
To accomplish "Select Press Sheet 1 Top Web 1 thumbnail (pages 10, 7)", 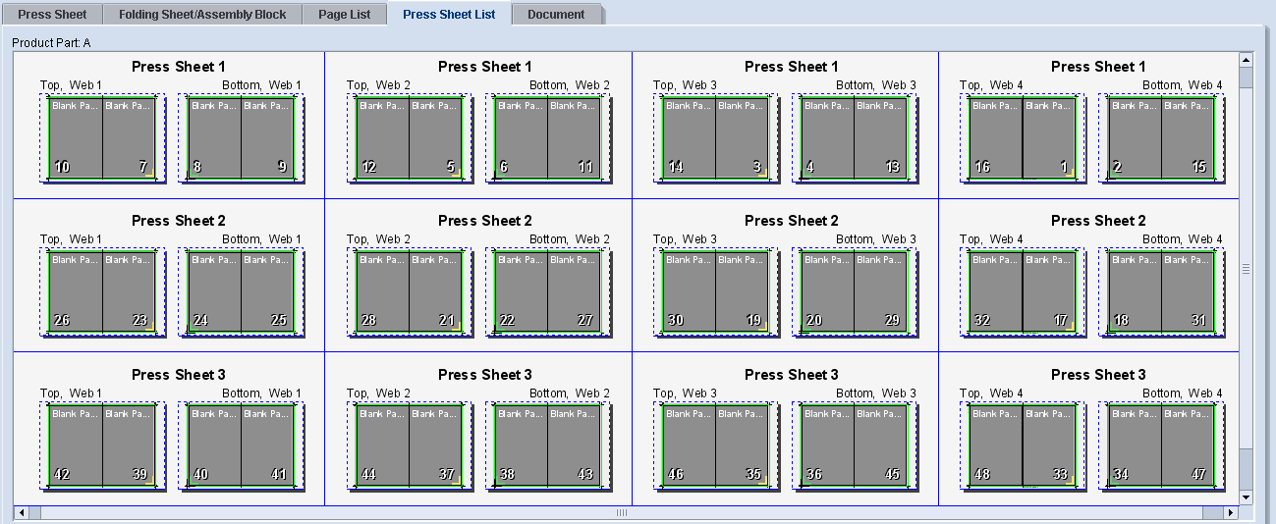I will point(102,138).
